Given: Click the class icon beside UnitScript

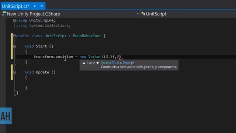Looking at the screenshot, I should 143,14.
